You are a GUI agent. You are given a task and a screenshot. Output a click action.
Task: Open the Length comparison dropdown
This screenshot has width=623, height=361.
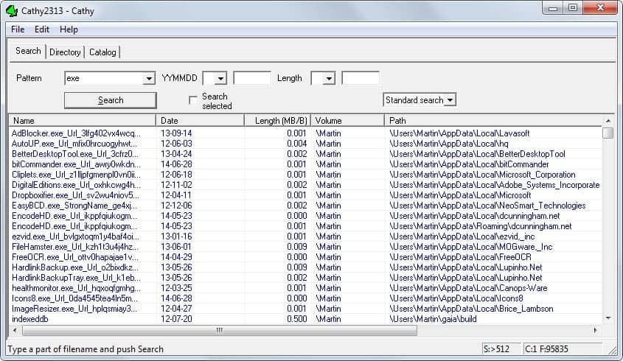329,79
